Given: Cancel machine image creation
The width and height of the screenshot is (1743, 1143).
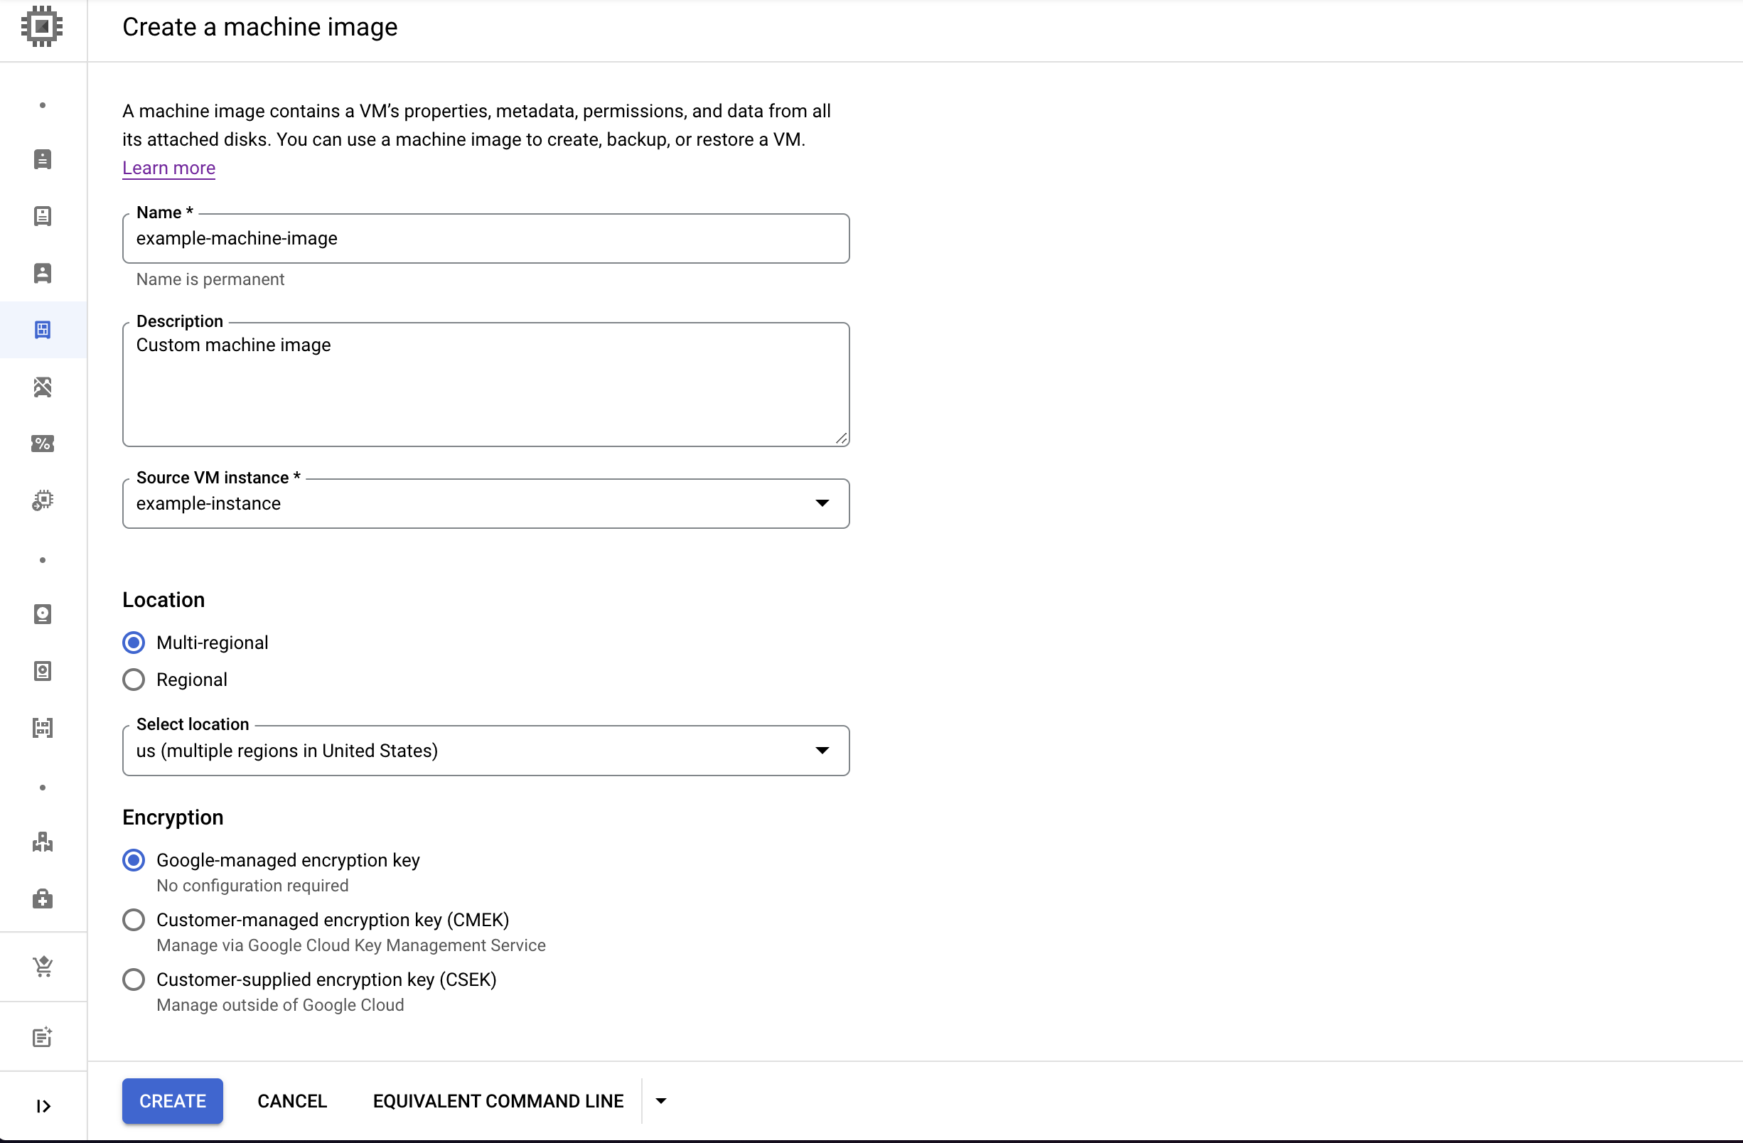Looking at the screenshot, I should coord(291,1101).
